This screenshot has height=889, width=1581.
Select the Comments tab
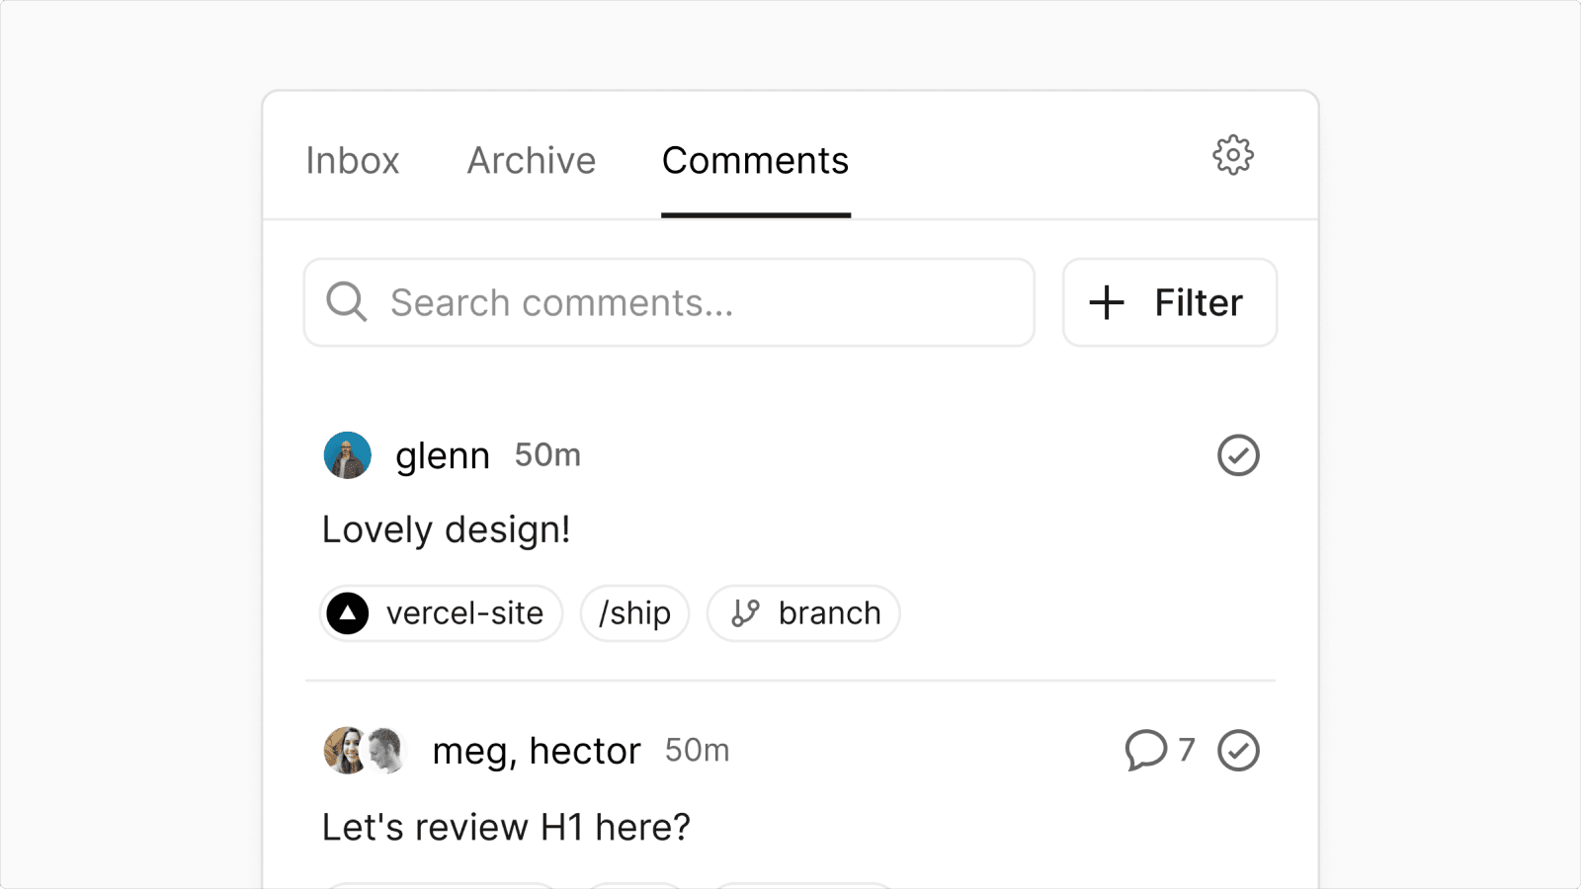[755, 160]
